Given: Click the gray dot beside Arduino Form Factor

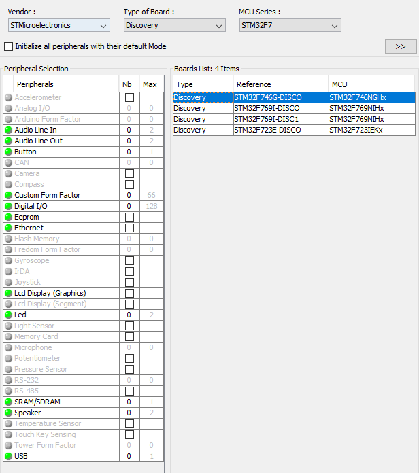Looking at the screenshot, I should pyautogui.click(x=8, y=119).
